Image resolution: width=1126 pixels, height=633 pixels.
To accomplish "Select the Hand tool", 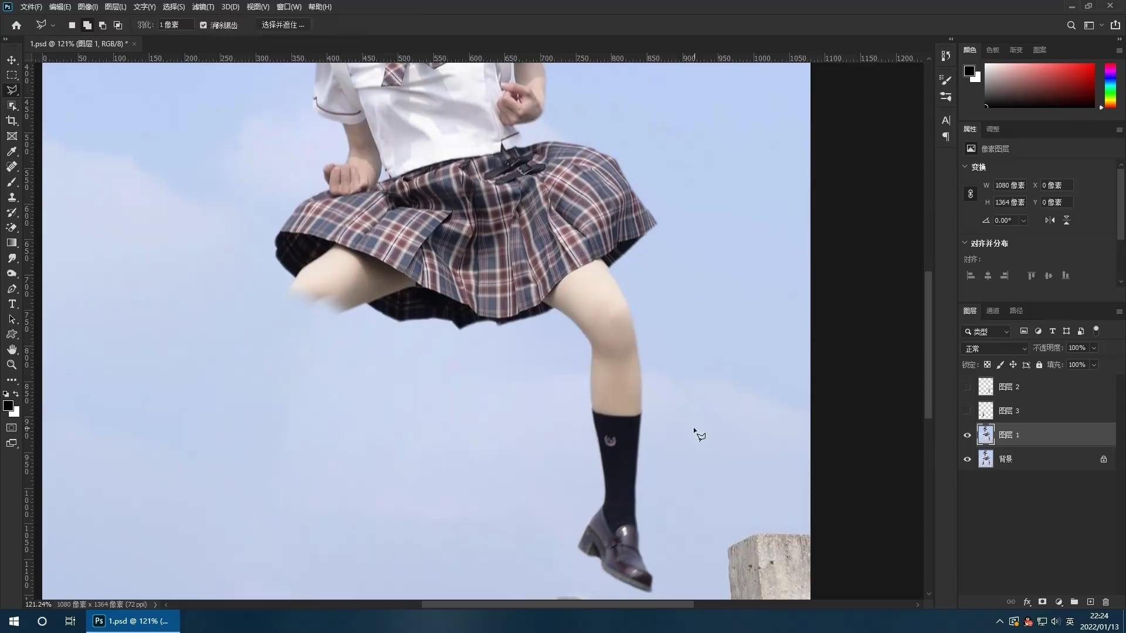I will pyautogui.click(x=12, y=349).
